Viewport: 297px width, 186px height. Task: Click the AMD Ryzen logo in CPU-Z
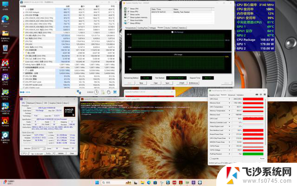(x=70, y=112)
